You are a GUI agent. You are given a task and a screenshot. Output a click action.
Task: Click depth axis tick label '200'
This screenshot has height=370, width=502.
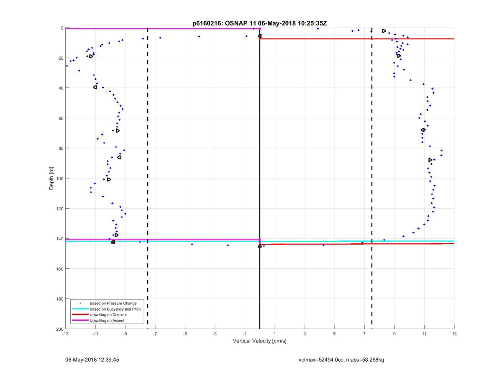coord(59,329)
